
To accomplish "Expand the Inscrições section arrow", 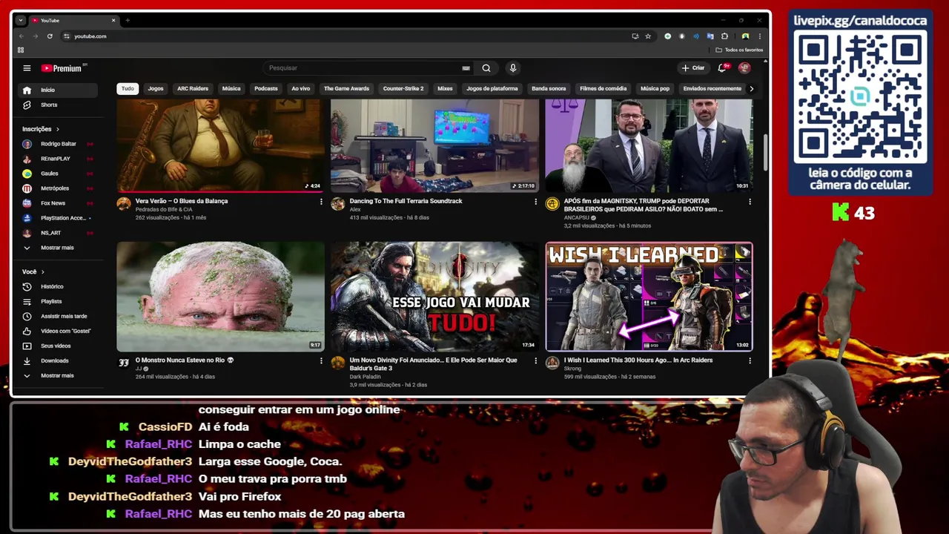I will click(57, 129).
